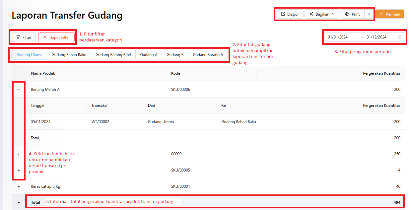Expand the row with code 00009

point(19,154)
